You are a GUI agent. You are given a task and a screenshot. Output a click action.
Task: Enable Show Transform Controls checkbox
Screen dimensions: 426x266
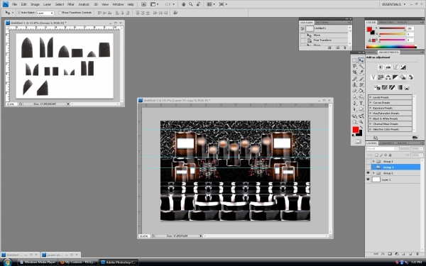point(60,13)
